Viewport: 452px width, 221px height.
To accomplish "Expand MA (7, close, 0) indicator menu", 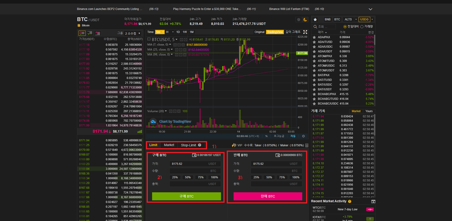I will coord(171,45).
